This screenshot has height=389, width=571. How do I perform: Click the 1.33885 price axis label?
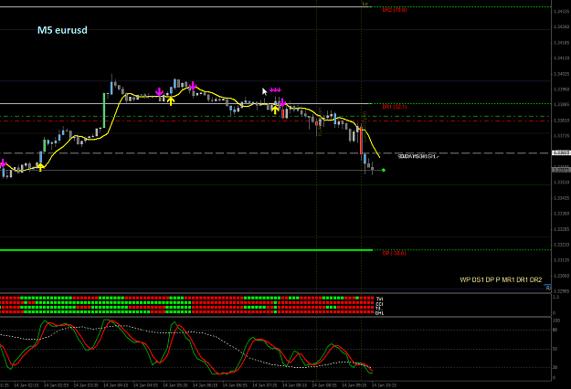(x=561, y=105)
